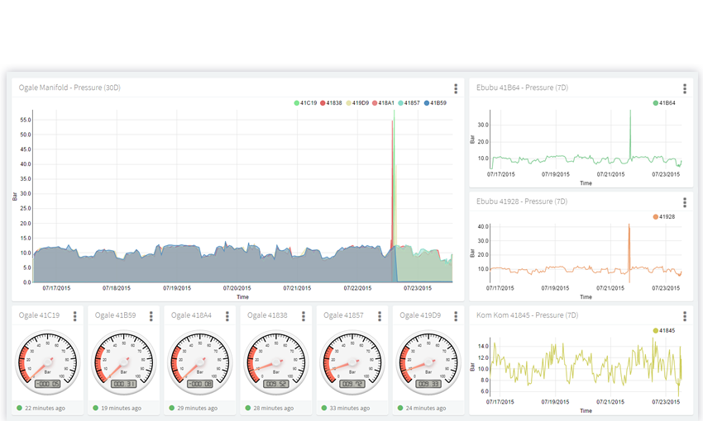Image resolution: width=703 pixels, height=421 pixels.
Task: Click three-dot menu on Ogale 41B59 gauge
Action: [x=151, y=316]
